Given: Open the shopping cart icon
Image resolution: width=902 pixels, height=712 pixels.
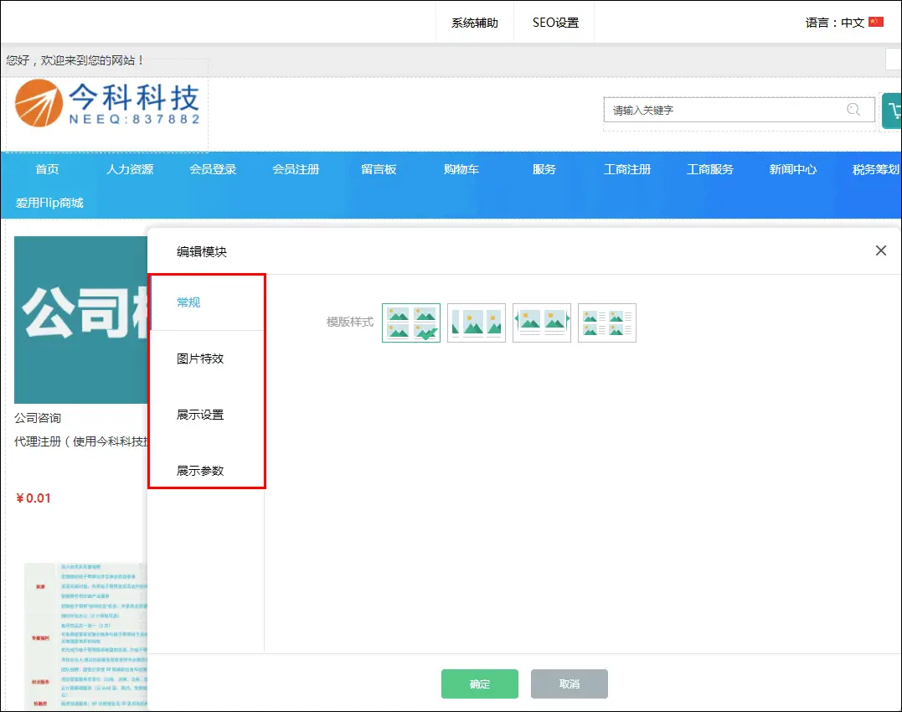Looking at the screenshot, I should (892, 111).
